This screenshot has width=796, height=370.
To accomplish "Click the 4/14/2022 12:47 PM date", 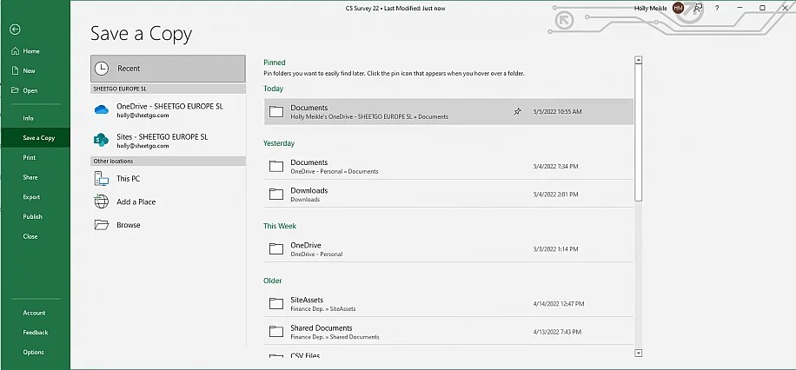I will (x=559, y=304).
